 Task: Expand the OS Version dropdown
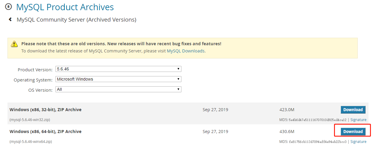[118, 90]
